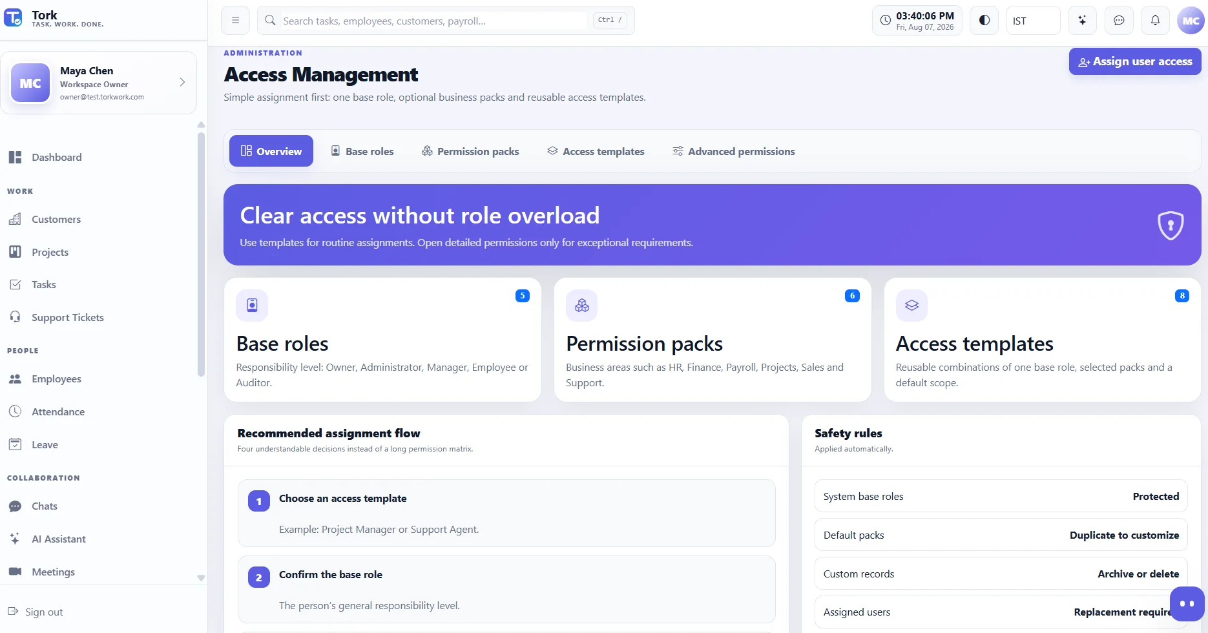Viewport: 1208px width, 633px height.
Task: Click the sidebar scrollbar up arrow
Action: 201,125
